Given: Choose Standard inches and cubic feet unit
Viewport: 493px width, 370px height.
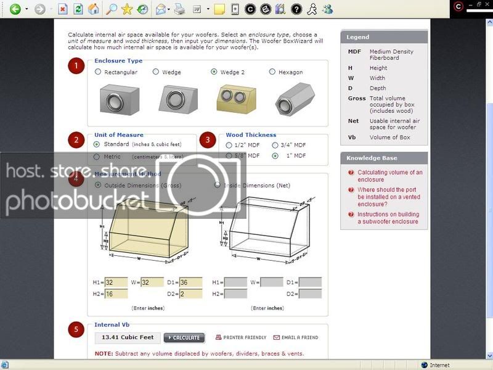Looking at the screenshot, I should pos(97,144).
